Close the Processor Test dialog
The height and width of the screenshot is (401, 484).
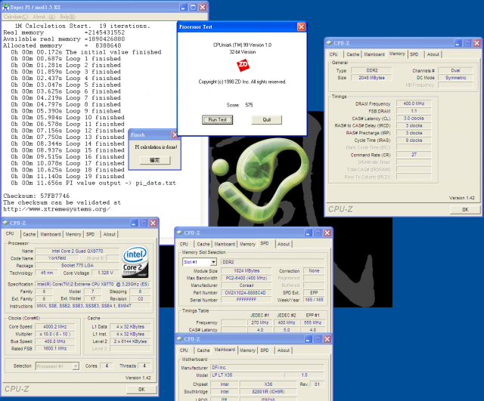301,27
